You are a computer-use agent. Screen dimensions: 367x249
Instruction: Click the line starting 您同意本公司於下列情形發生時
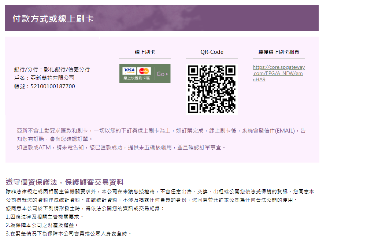85,208
